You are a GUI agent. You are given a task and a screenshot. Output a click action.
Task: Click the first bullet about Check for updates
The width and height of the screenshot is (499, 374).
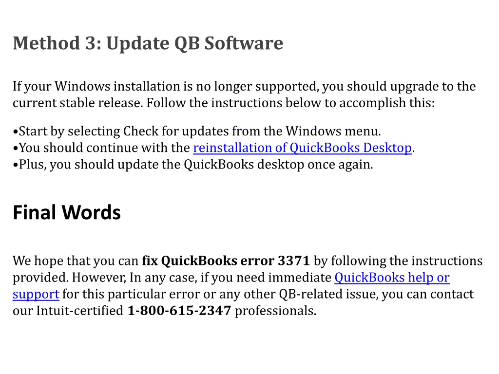[x=197, y=131]
